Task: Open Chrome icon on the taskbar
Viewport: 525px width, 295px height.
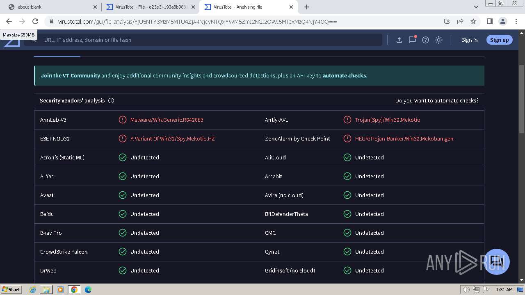Action: [x=74, y=290]
